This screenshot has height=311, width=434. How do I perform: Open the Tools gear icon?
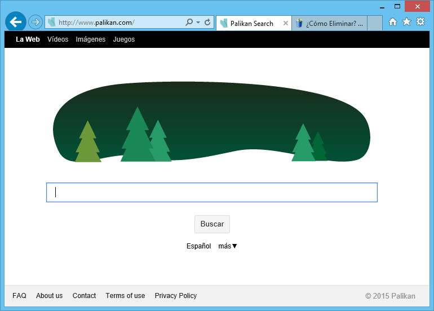[420, 21]
